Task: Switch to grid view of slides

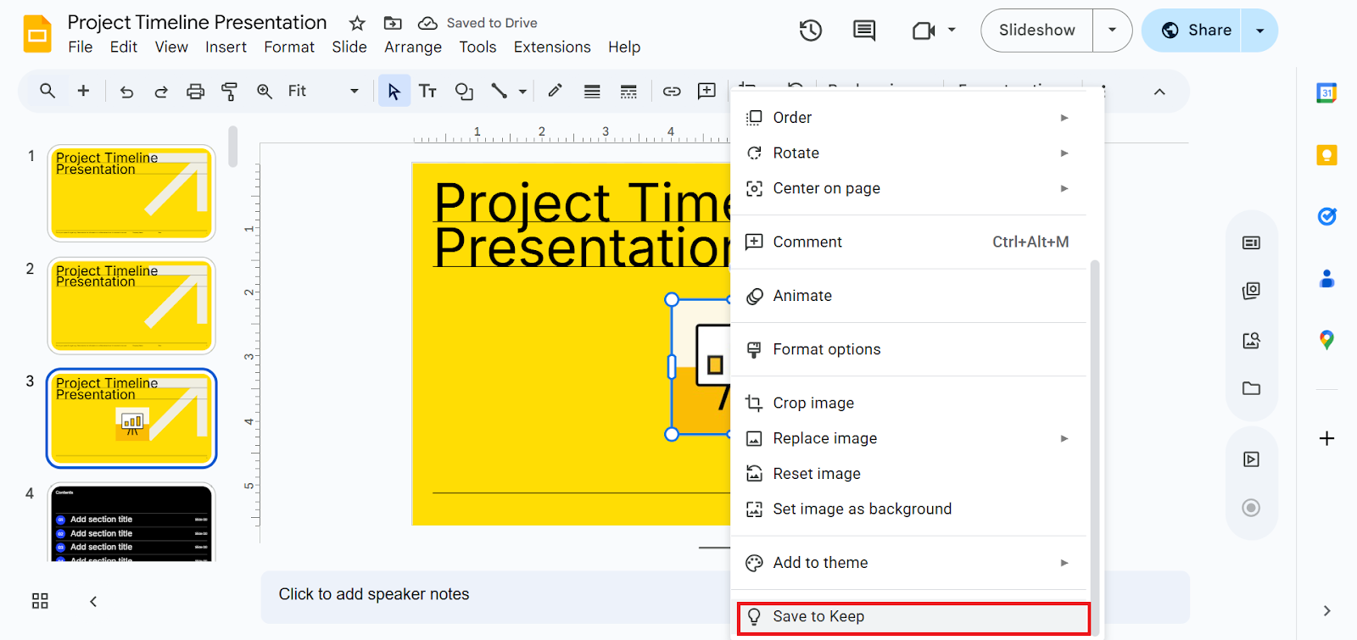Action: (40, 601)
